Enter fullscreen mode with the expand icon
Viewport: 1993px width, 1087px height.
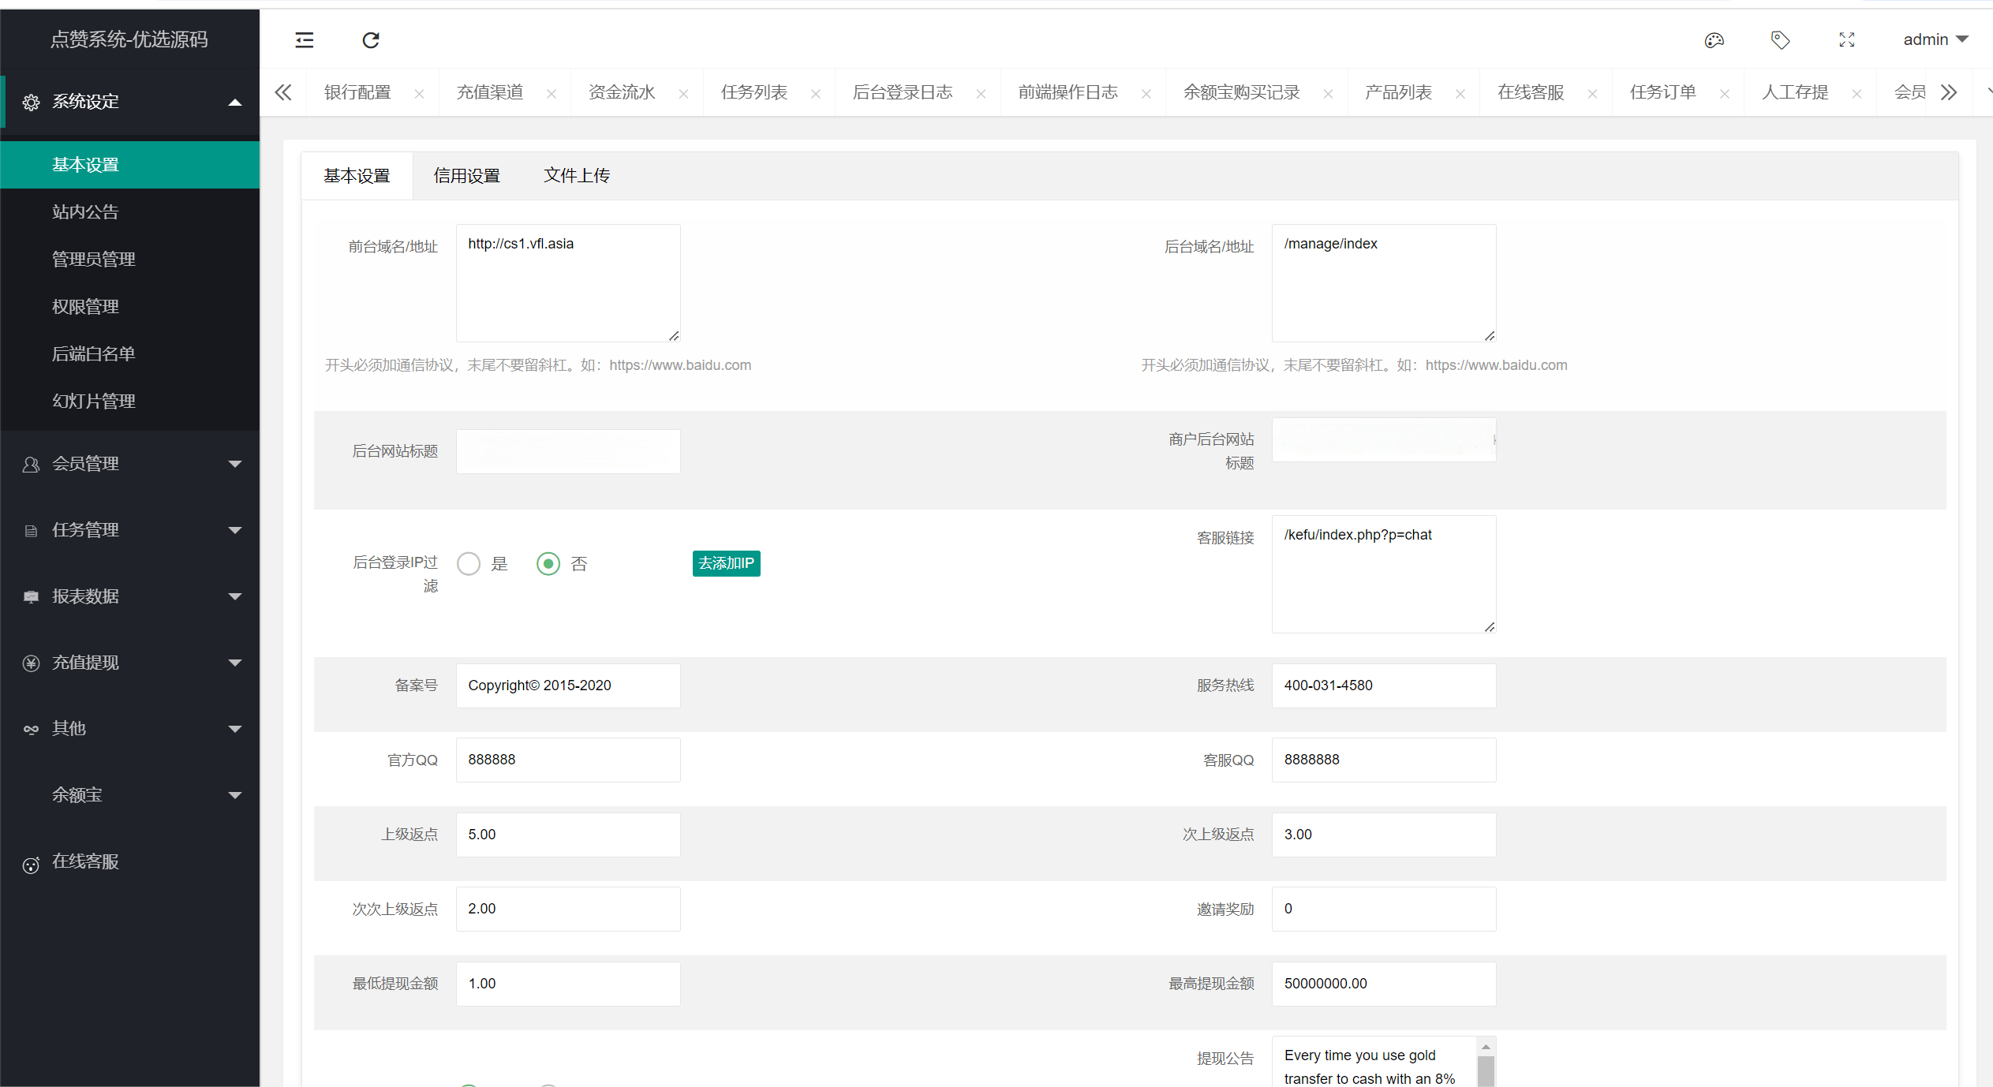point(1846,40)
